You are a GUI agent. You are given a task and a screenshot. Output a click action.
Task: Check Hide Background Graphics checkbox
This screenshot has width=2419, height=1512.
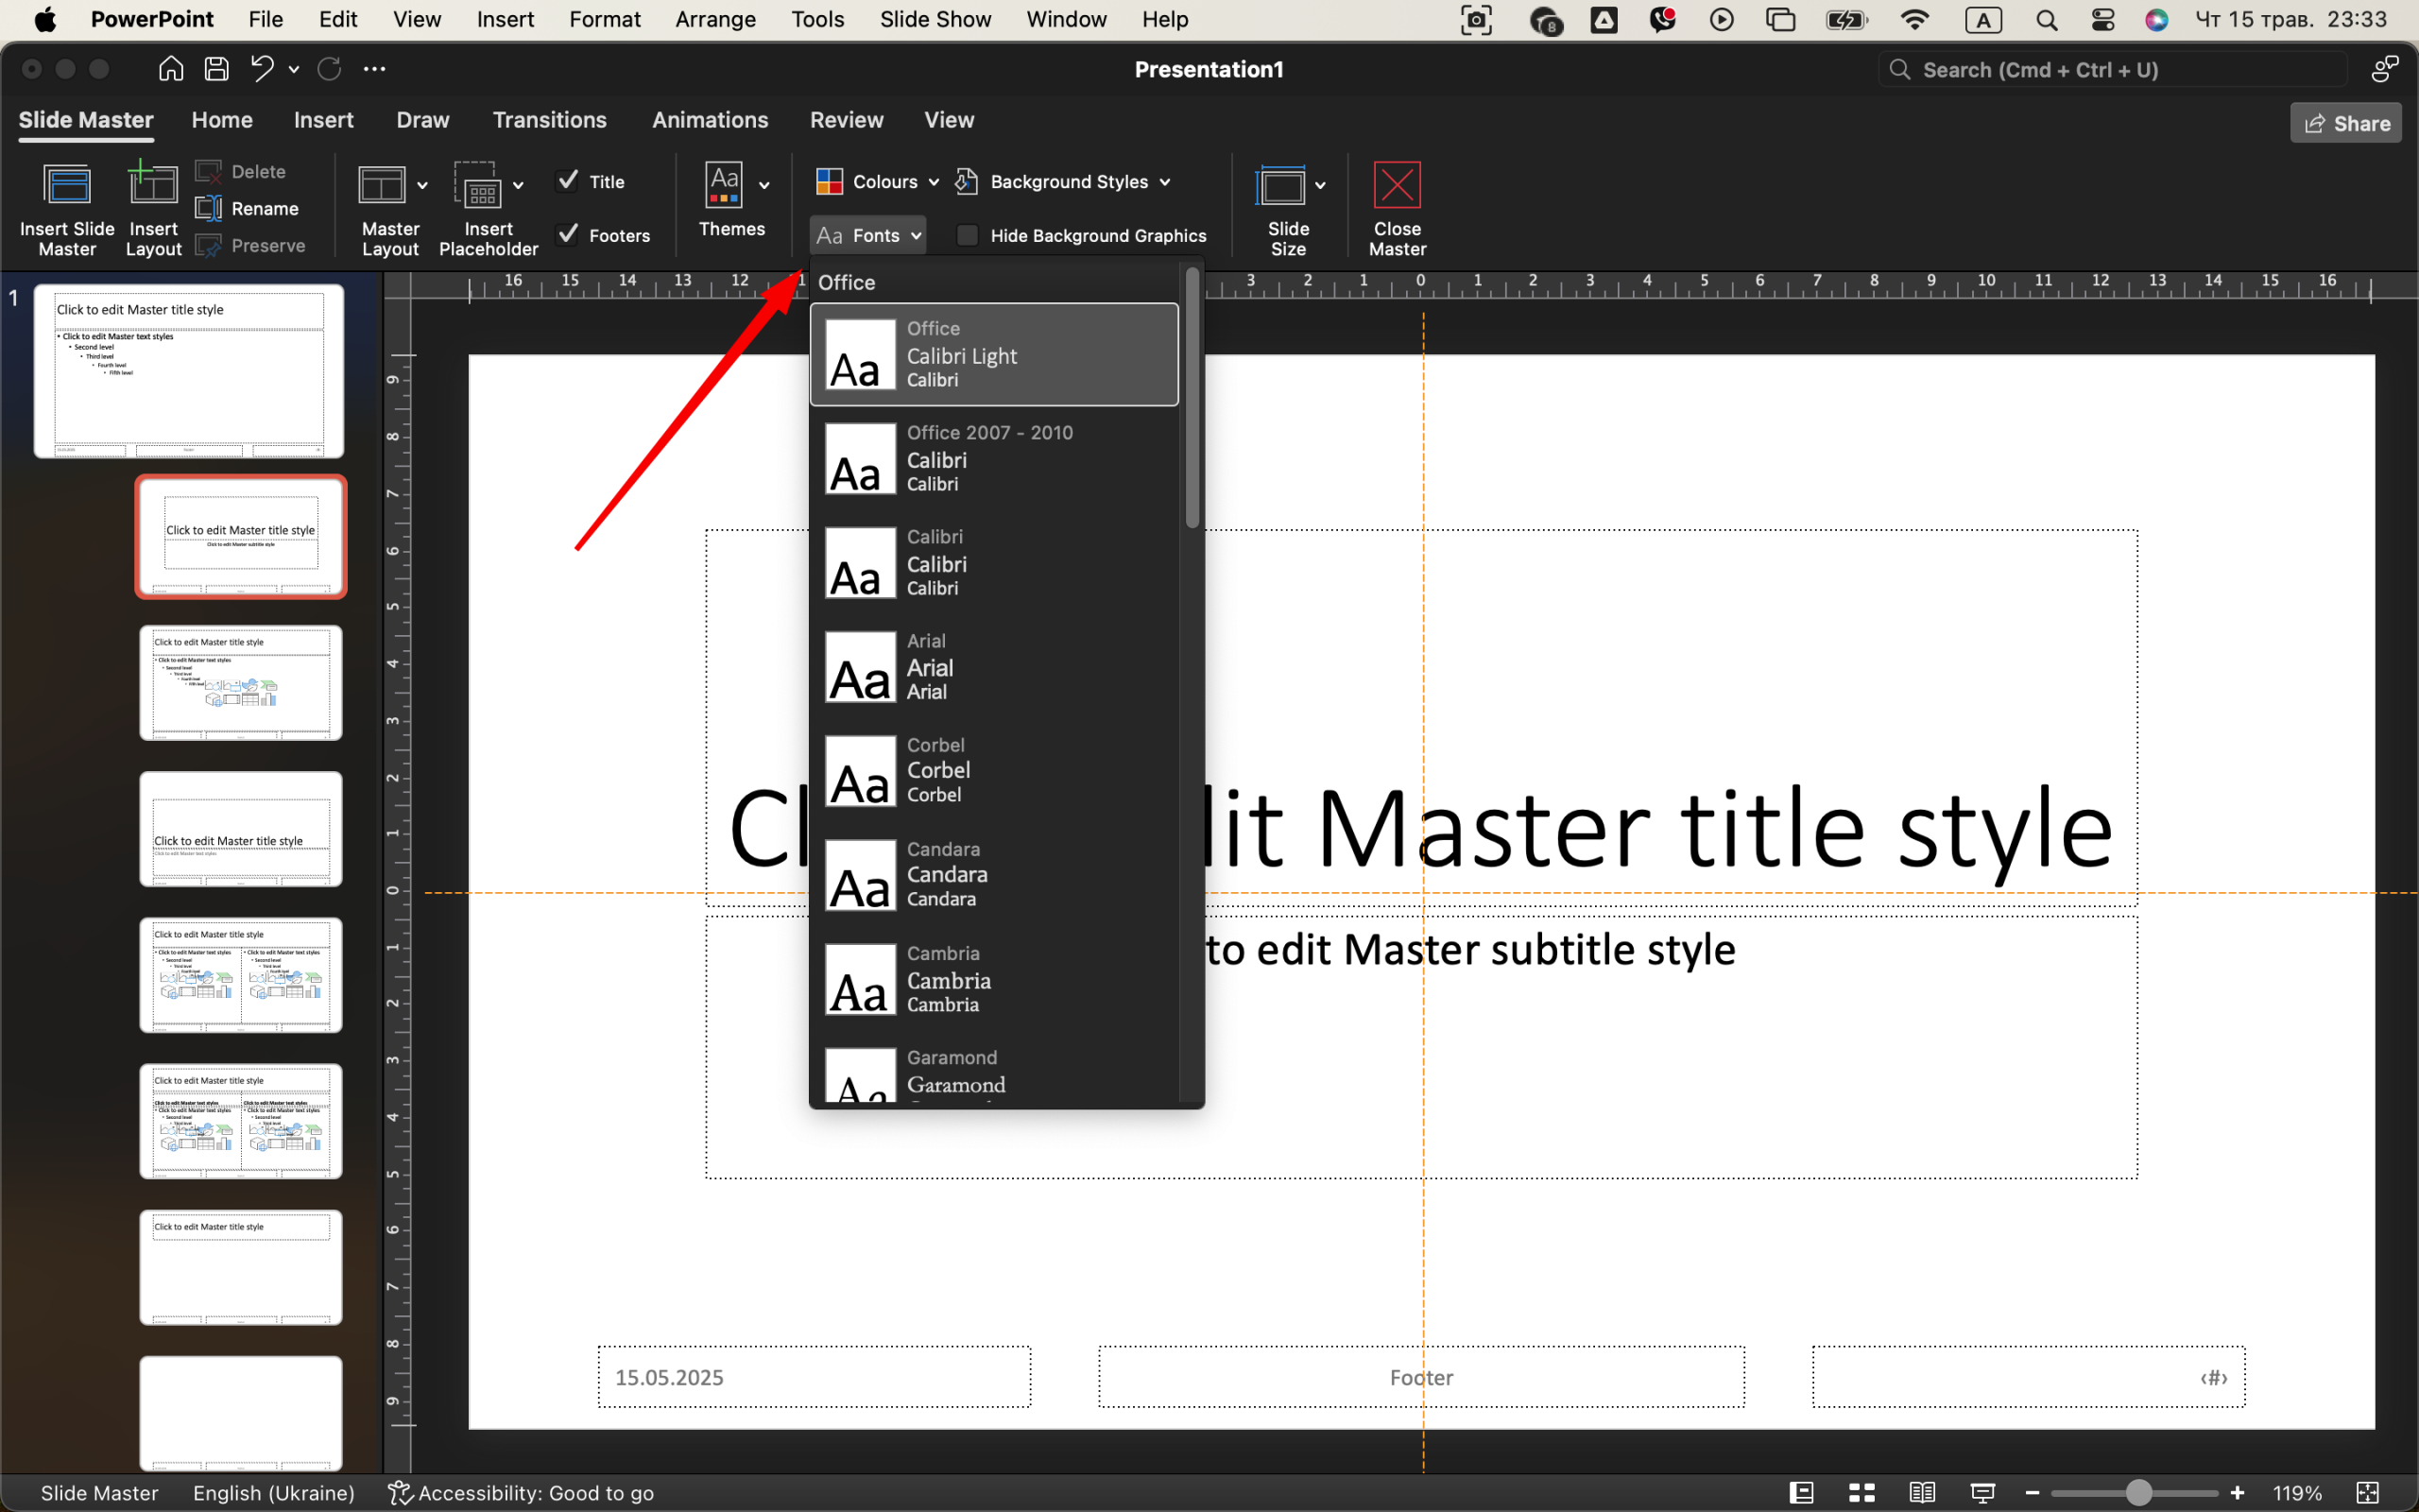967,235
